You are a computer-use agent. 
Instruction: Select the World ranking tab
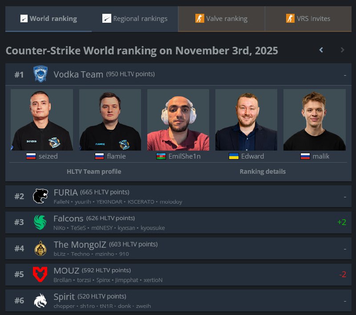[49, 19]
